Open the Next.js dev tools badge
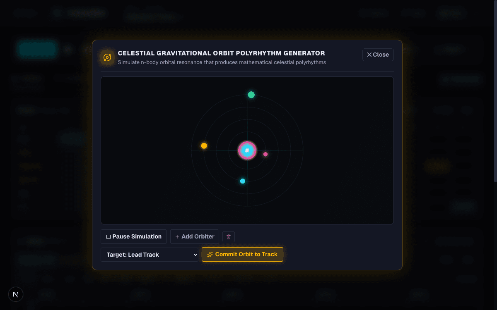The height and width of the screenshot is (310, 497). pyautogui.click(x=16, y=294)
